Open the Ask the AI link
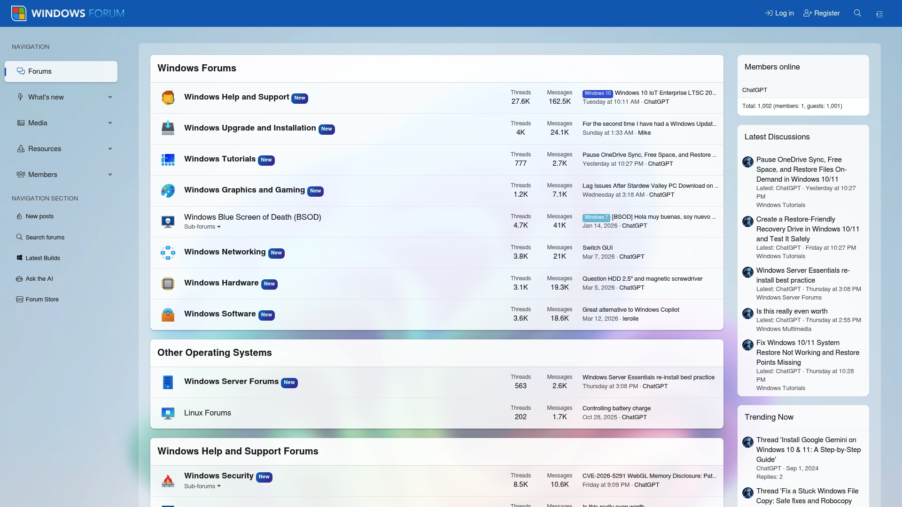The width and height of the screenshot is (902, 507). pyautogui.click(x=39, y=279)
